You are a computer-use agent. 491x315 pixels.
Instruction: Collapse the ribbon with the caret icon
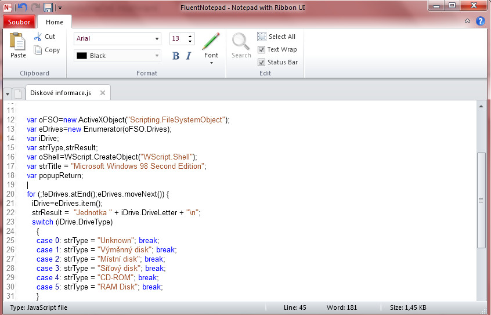point(467,21)
